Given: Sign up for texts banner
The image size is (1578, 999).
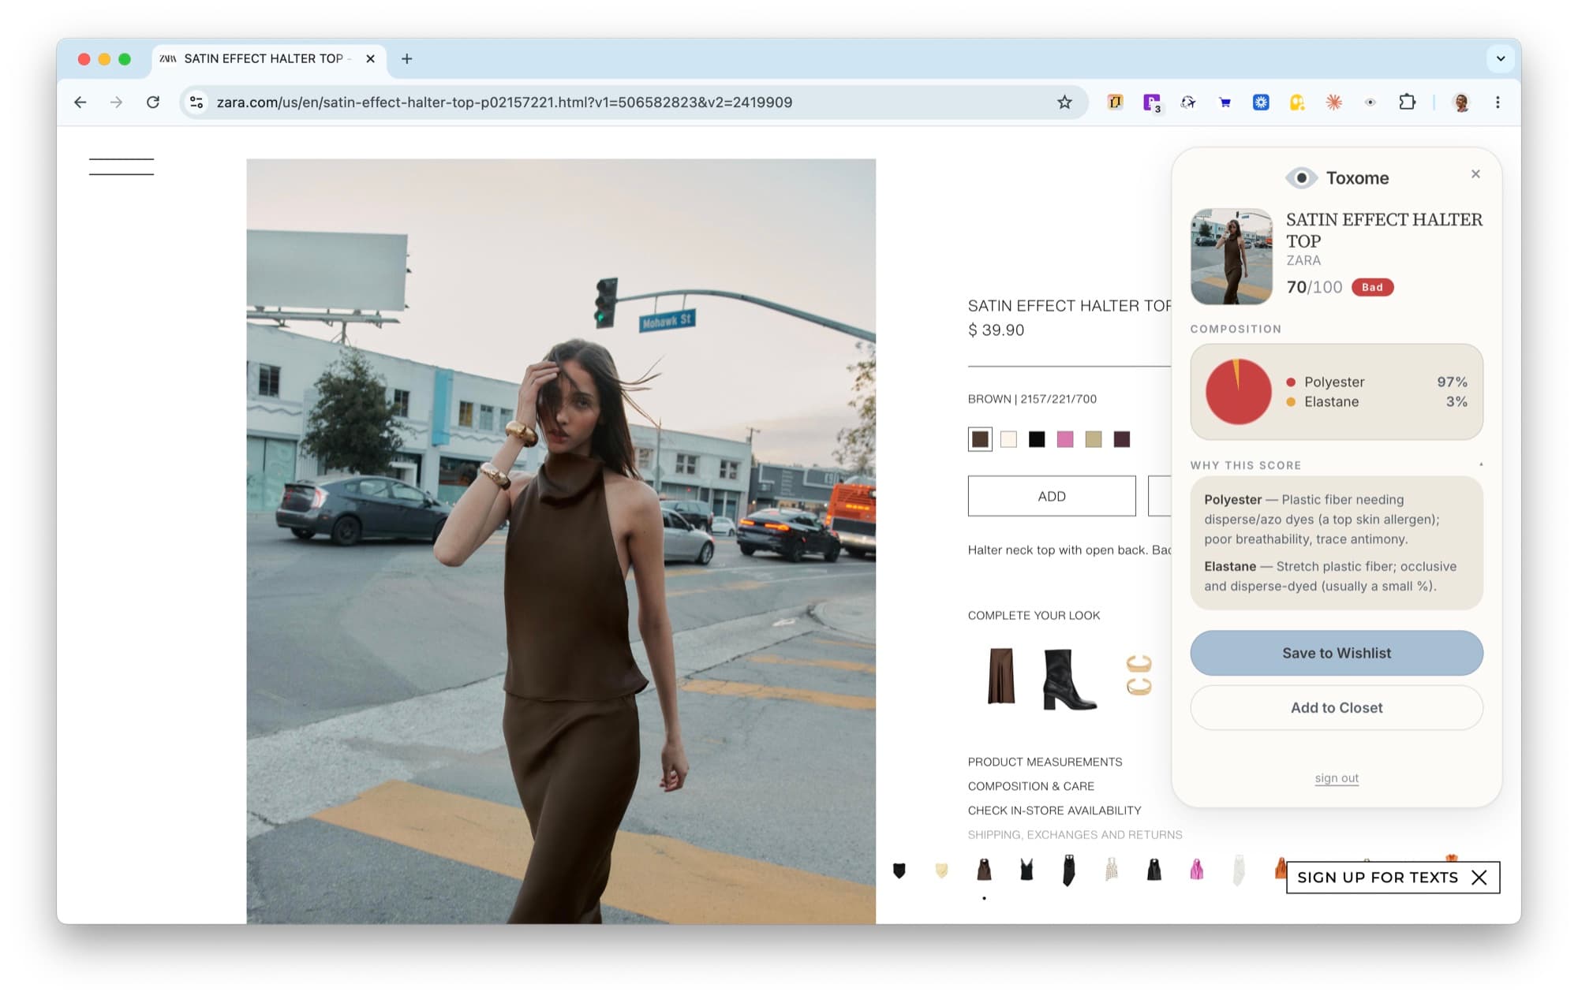Looking at the screenshot, I should pos(1378,878).
